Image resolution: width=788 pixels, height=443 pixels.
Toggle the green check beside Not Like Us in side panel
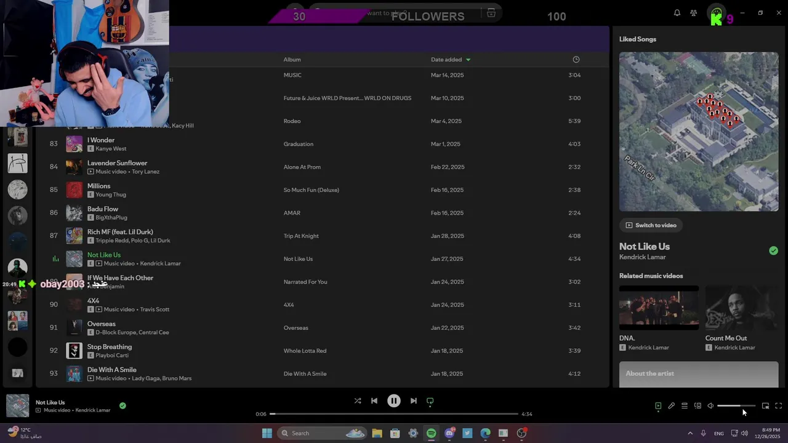773,250
